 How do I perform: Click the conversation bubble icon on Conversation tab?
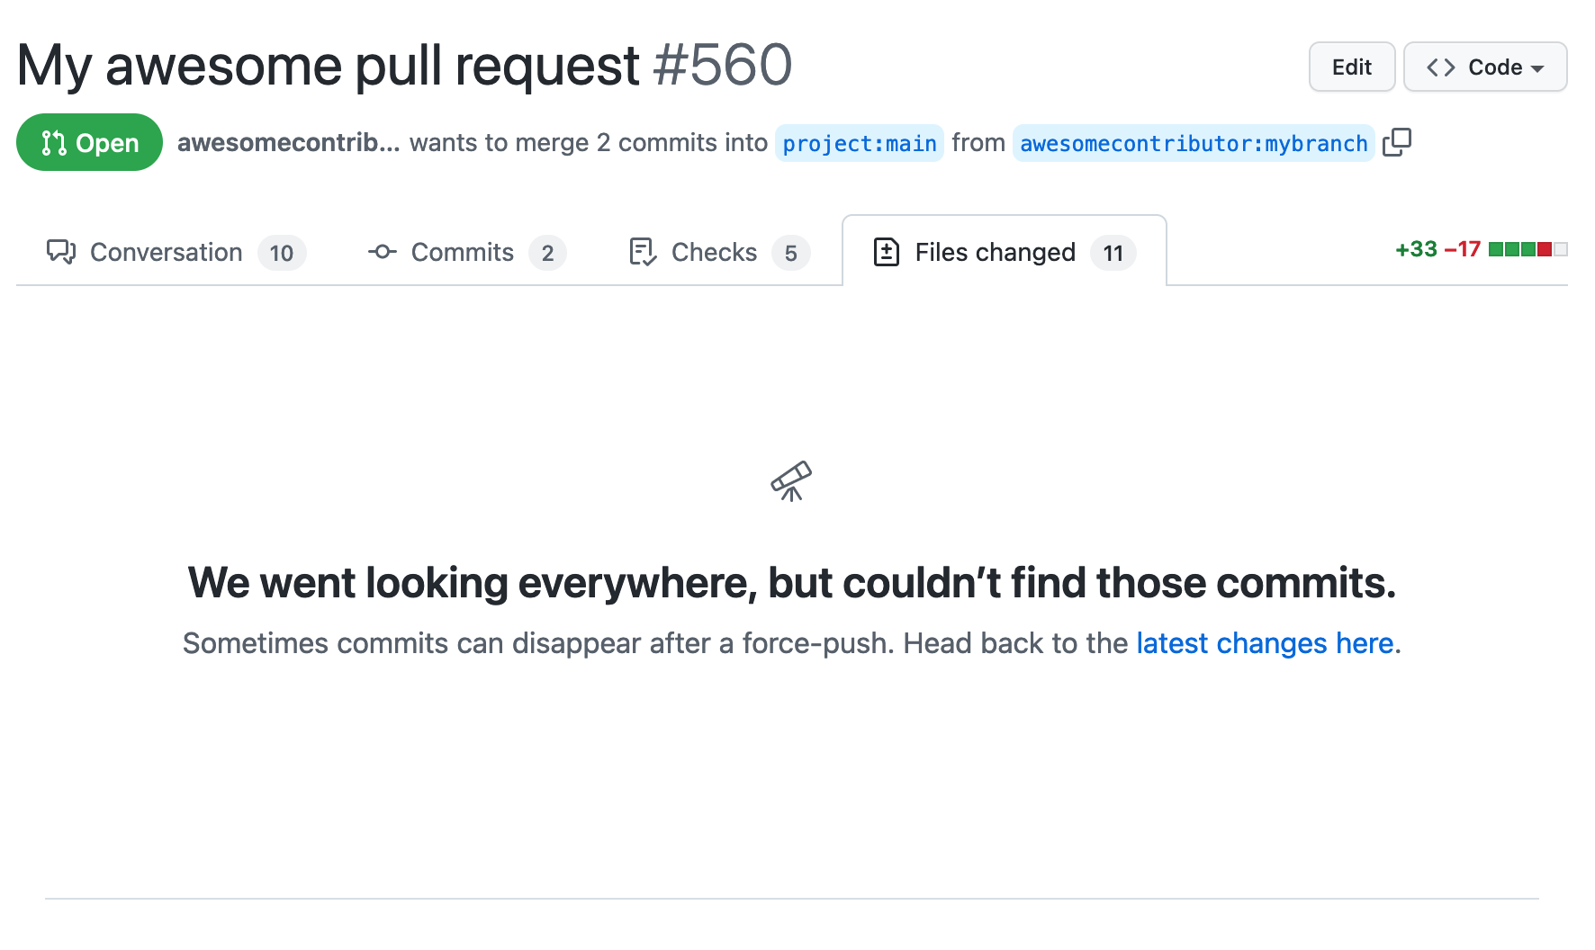pos(60,252)
